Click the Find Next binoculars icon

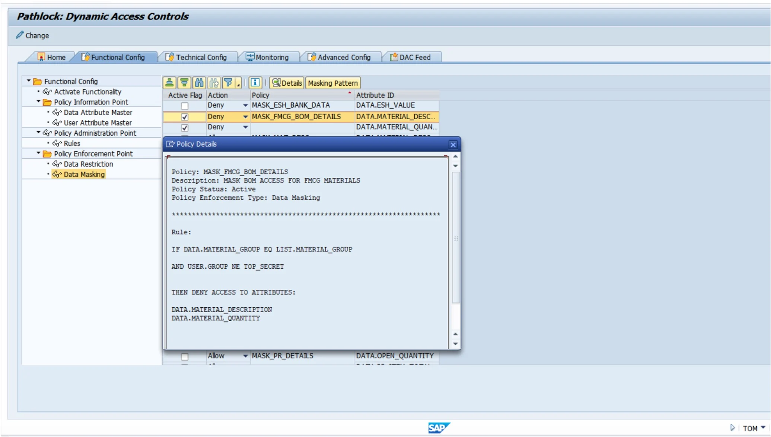[214, 83]
